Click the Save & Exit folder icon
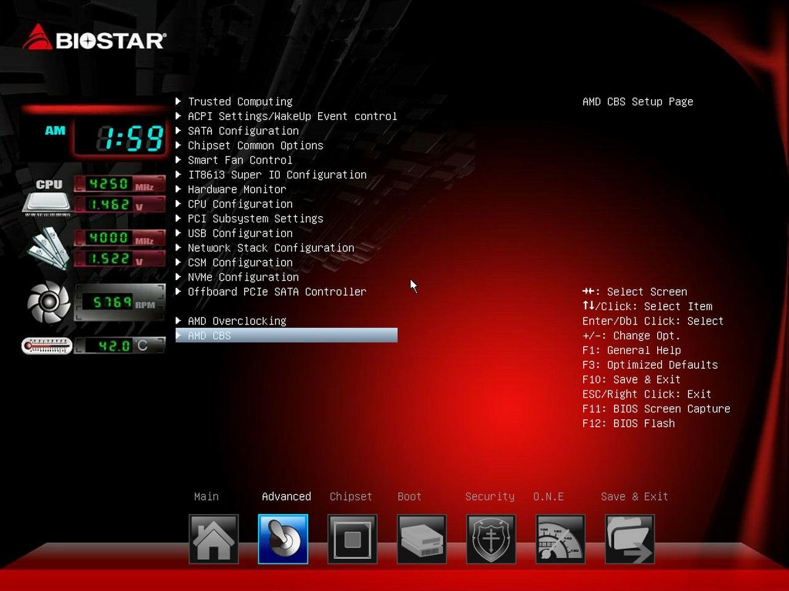Screen dimensions: 789x591 tap(629, 539)
